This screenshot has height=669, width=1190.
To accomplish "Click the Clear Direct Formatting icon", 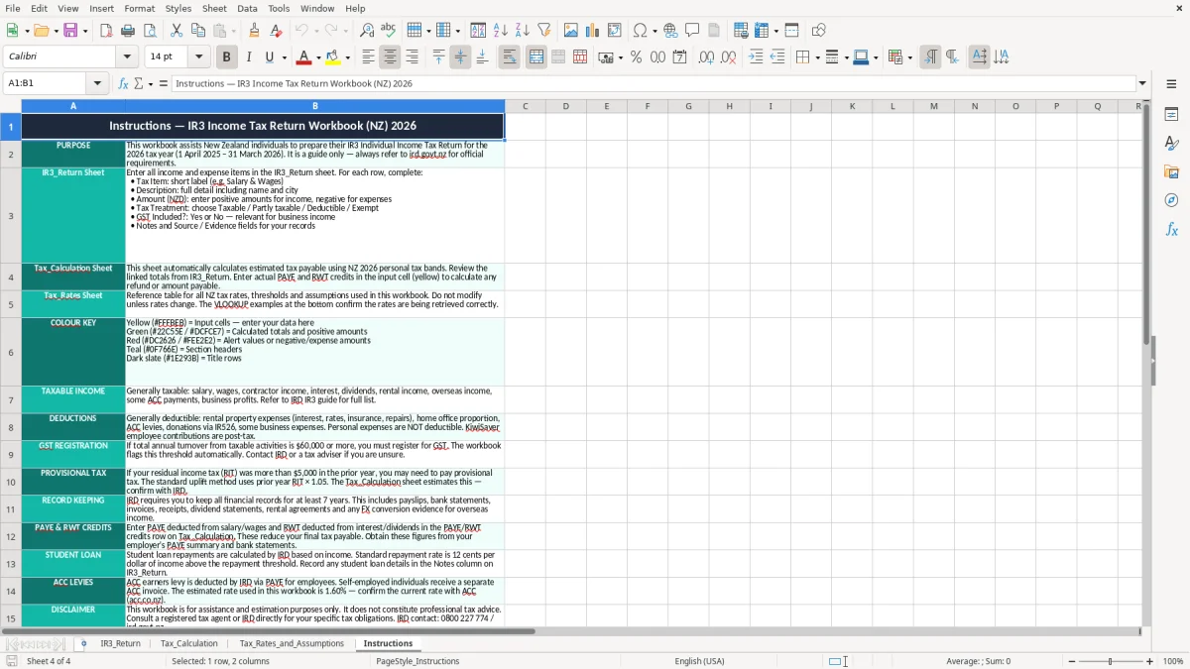I will pos(277,31).
